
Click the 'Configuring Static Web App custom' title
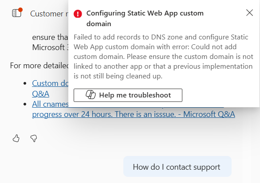145,13
